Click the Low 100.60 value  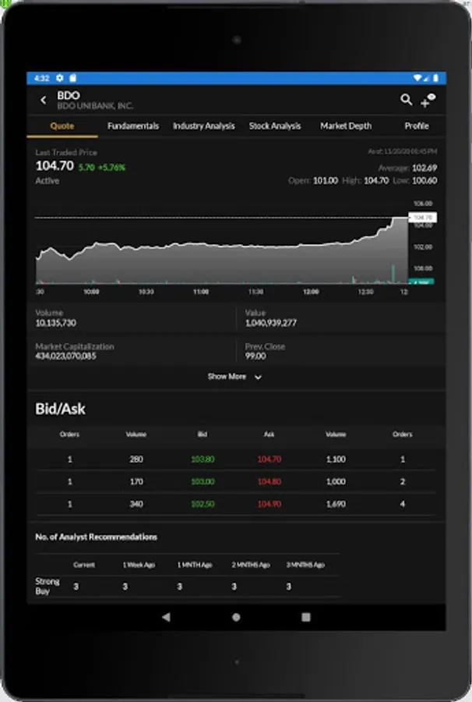[x=424, y=181]
